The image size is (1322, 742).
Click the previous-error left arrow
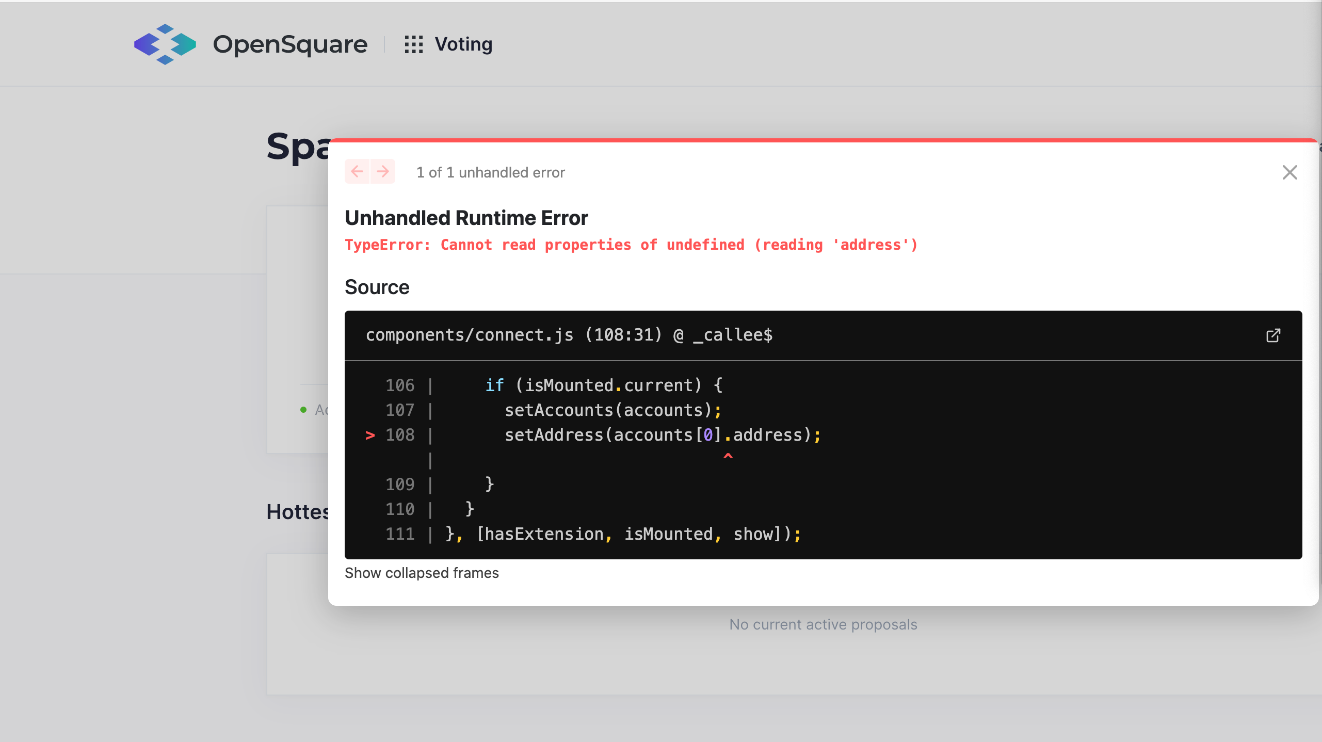click(x=358, y=171)
